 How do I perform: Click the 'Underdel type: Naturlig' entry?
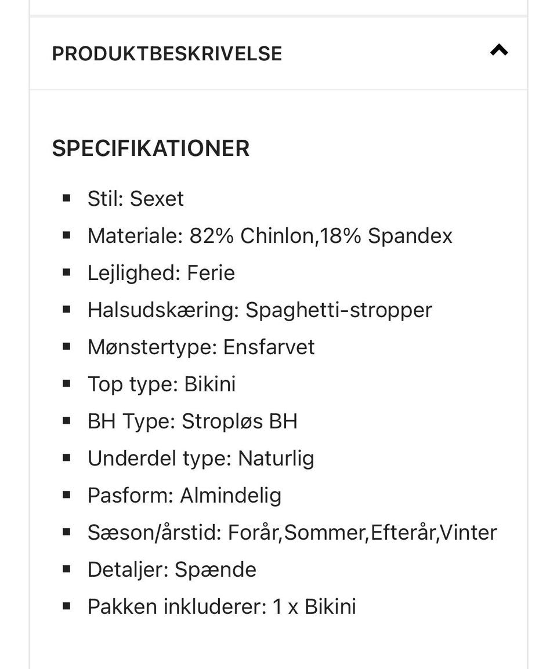point(201,459)
